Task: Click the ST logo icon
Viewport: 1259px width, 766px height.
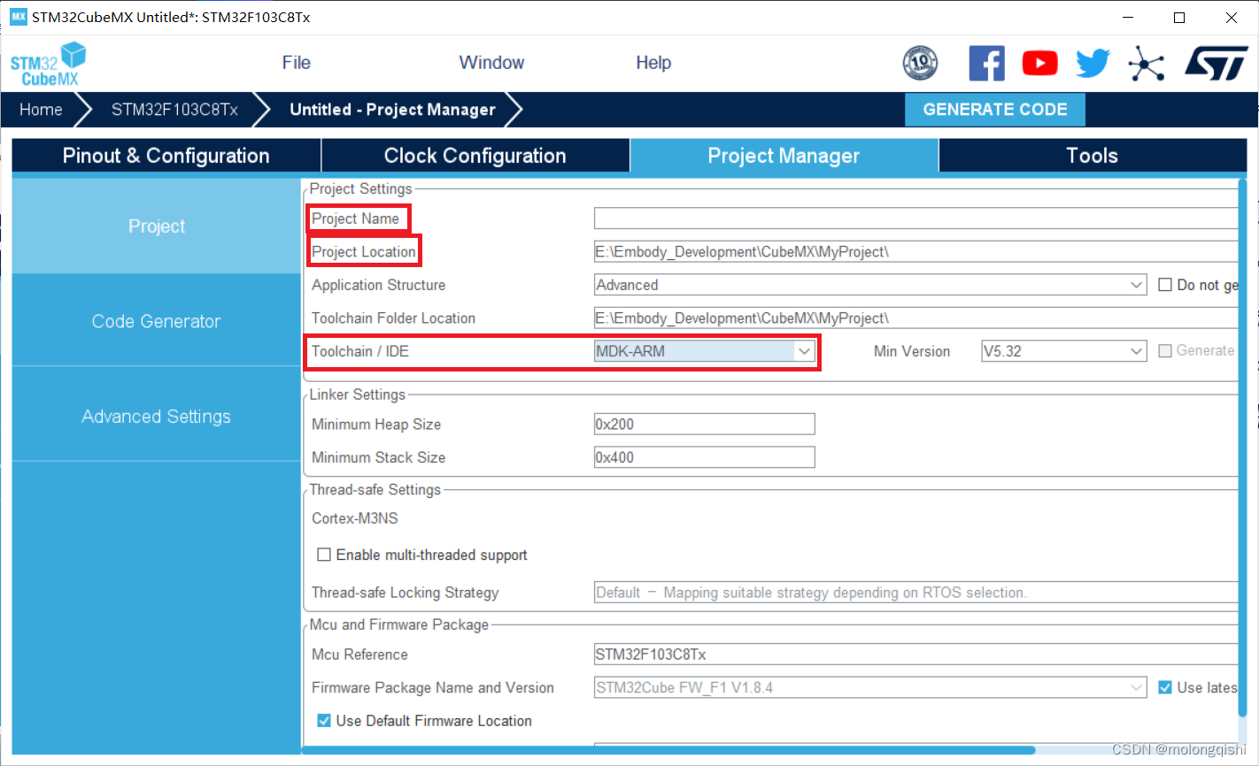Action: (x=1216, y=63)
